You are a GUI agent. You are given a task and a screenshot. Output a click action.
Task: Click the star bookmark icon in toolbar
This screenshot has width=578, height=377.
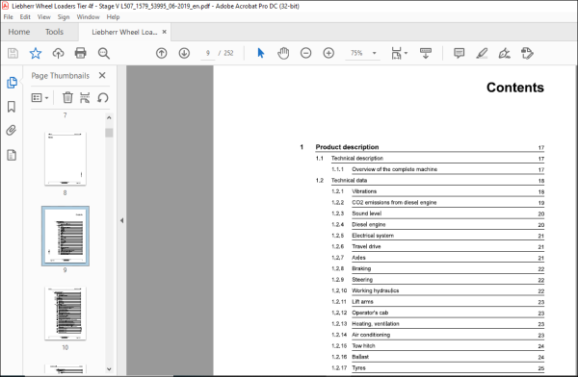click(36, 54)
